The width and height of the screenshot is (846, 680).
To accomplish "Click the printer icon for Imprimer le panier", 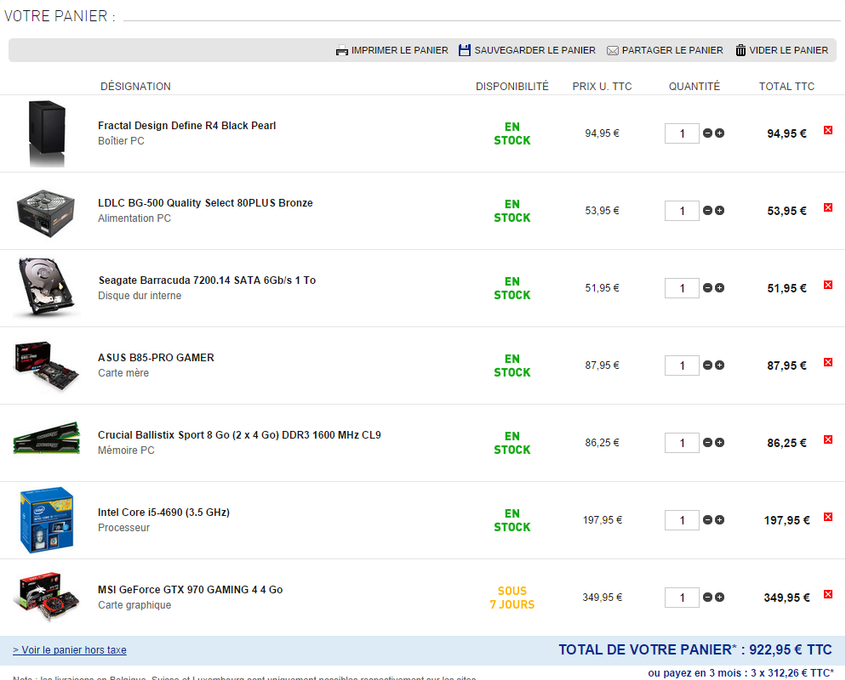I will 341,51.
